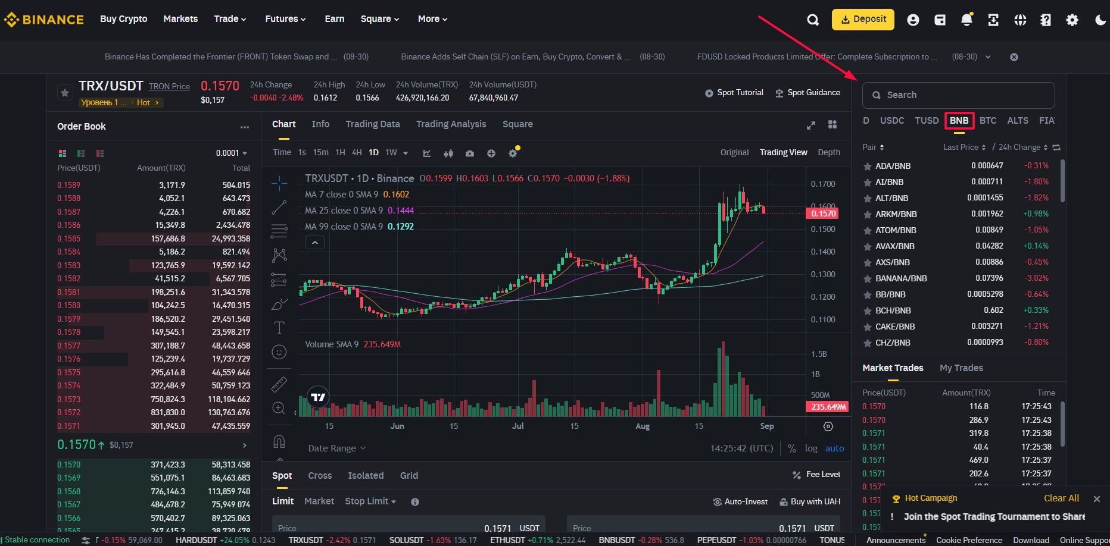Viewport: 1110px width, 546px height.
Task: Open chart grid layout icon
Action: 832,124
